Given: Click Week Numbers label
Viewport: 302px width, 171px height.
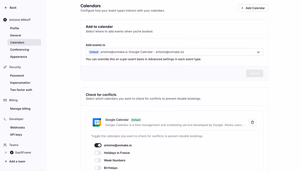Looking at the screenshot, I should tap(115, 160).
